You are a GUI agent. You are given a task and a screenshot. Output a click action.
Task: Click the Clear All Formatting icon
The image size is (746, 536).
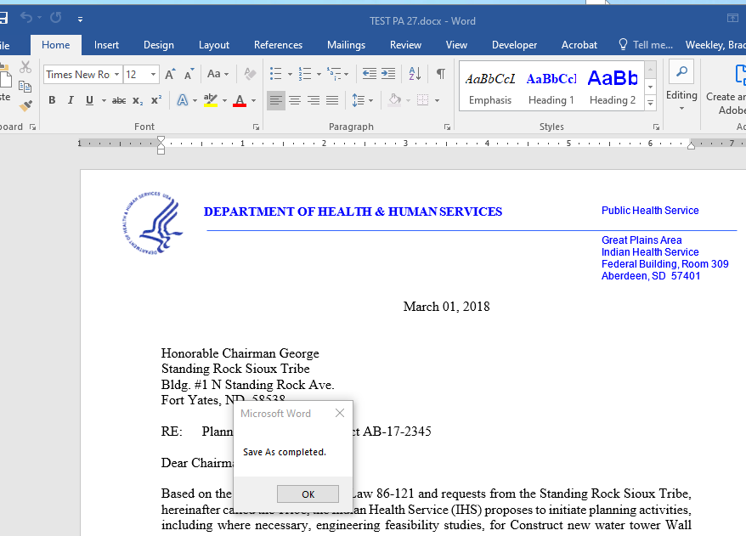[250, 74]
